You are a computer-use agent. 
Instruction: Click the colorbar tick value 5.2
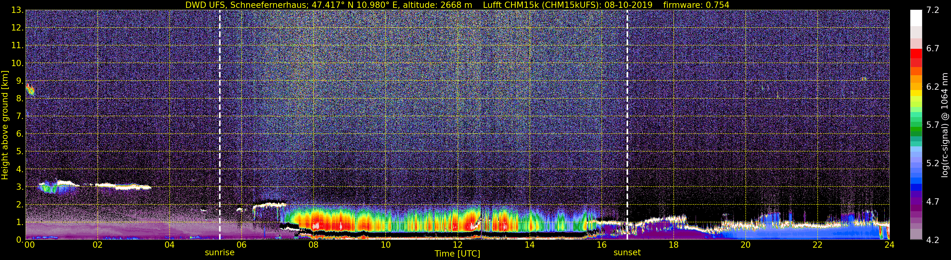point(933,163)
